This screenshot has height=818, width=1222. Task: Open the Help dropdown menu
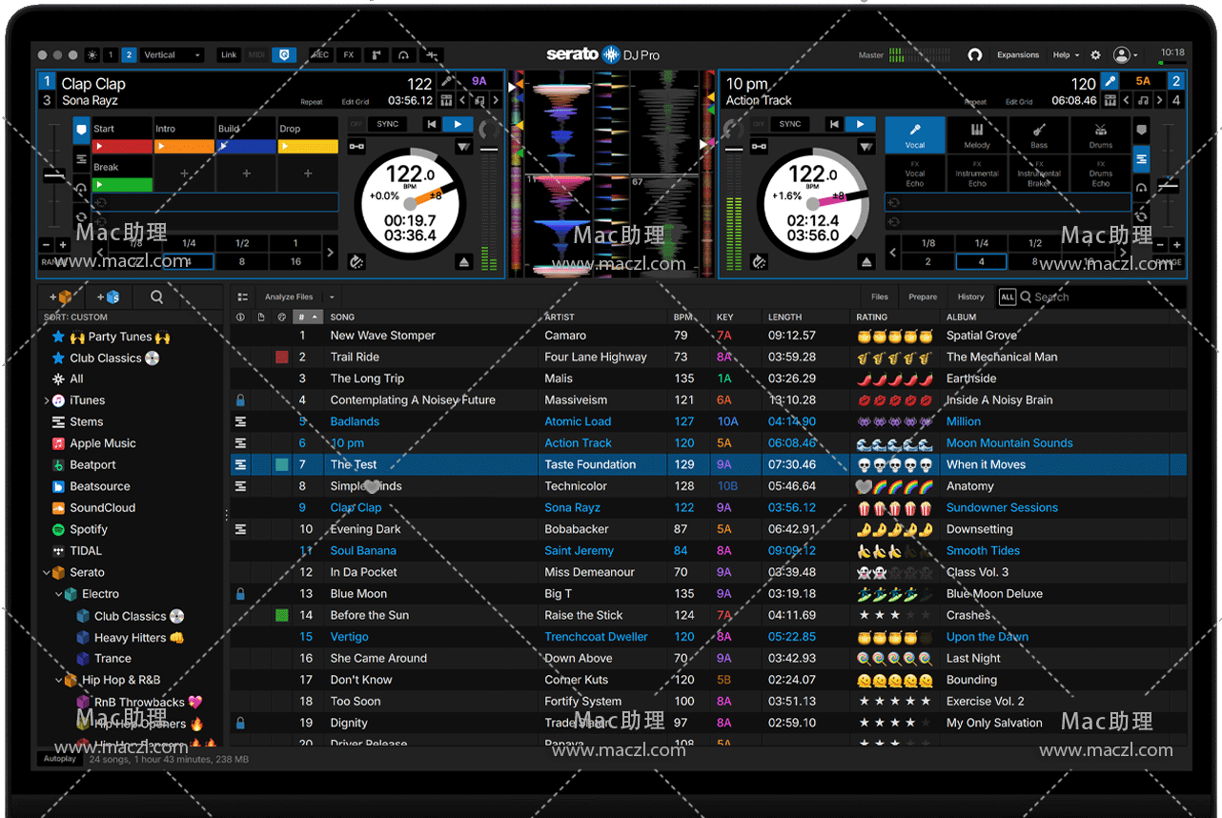click(1066, 55)
